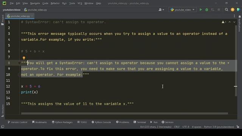Go to next highlighted problem arrow
242x136 pixels.
(234, 22)
